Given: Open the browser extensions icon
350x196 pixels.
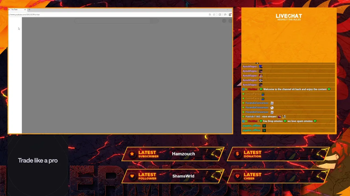Looking at the screenshot, I should (220, 14).
